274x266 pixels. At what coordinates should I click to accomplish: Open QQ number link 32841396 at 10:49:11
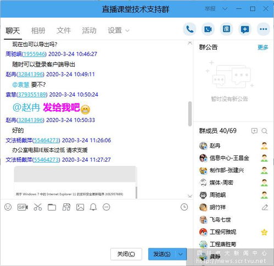(x=30, y=74)
